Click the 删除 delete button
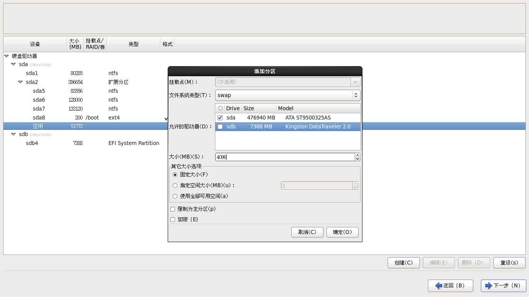 [474, 263]
